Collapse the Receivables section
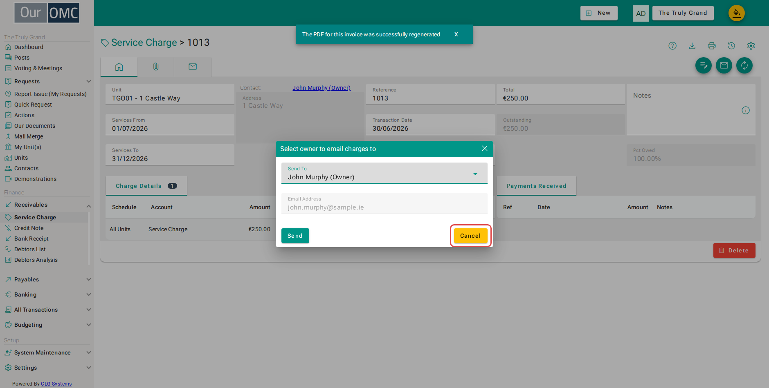The image size is (769, 388). point(48,205)
